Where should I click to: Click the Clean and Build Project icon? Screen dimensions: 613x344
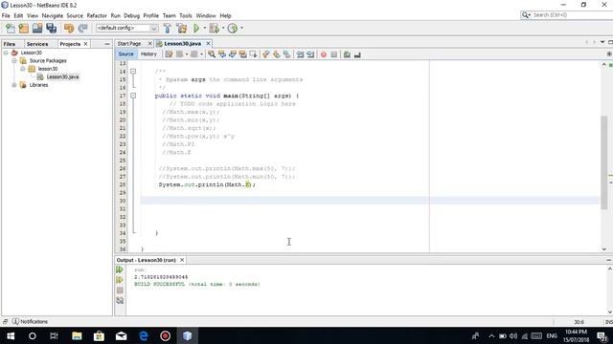tap(182, 28)
